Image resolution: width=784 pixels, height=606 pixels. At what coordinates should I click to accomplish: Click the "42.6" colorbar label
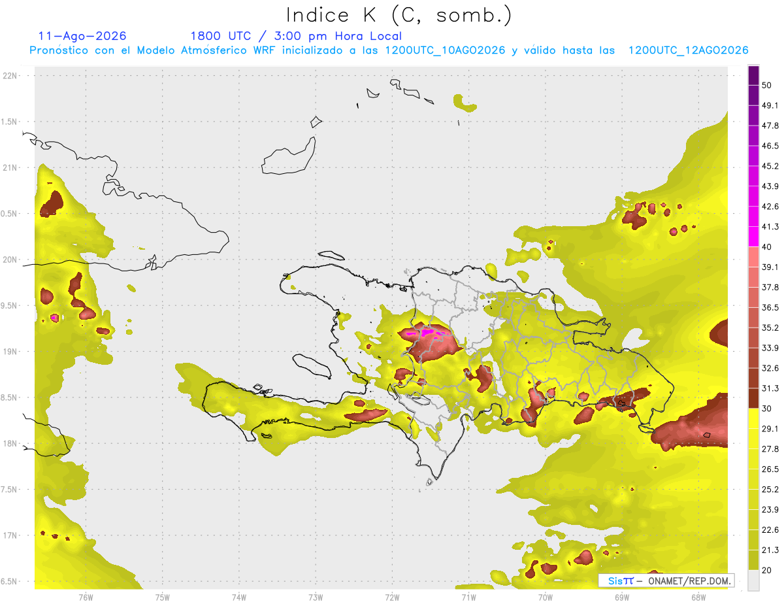click(x=770, y=207)
